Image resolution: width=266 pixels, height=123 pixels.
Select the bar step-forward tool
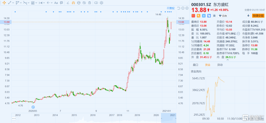click(x=40, y=3)
